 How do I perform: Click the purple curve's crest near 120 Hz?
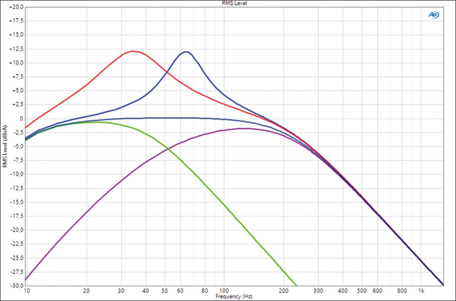pos(246,128)
